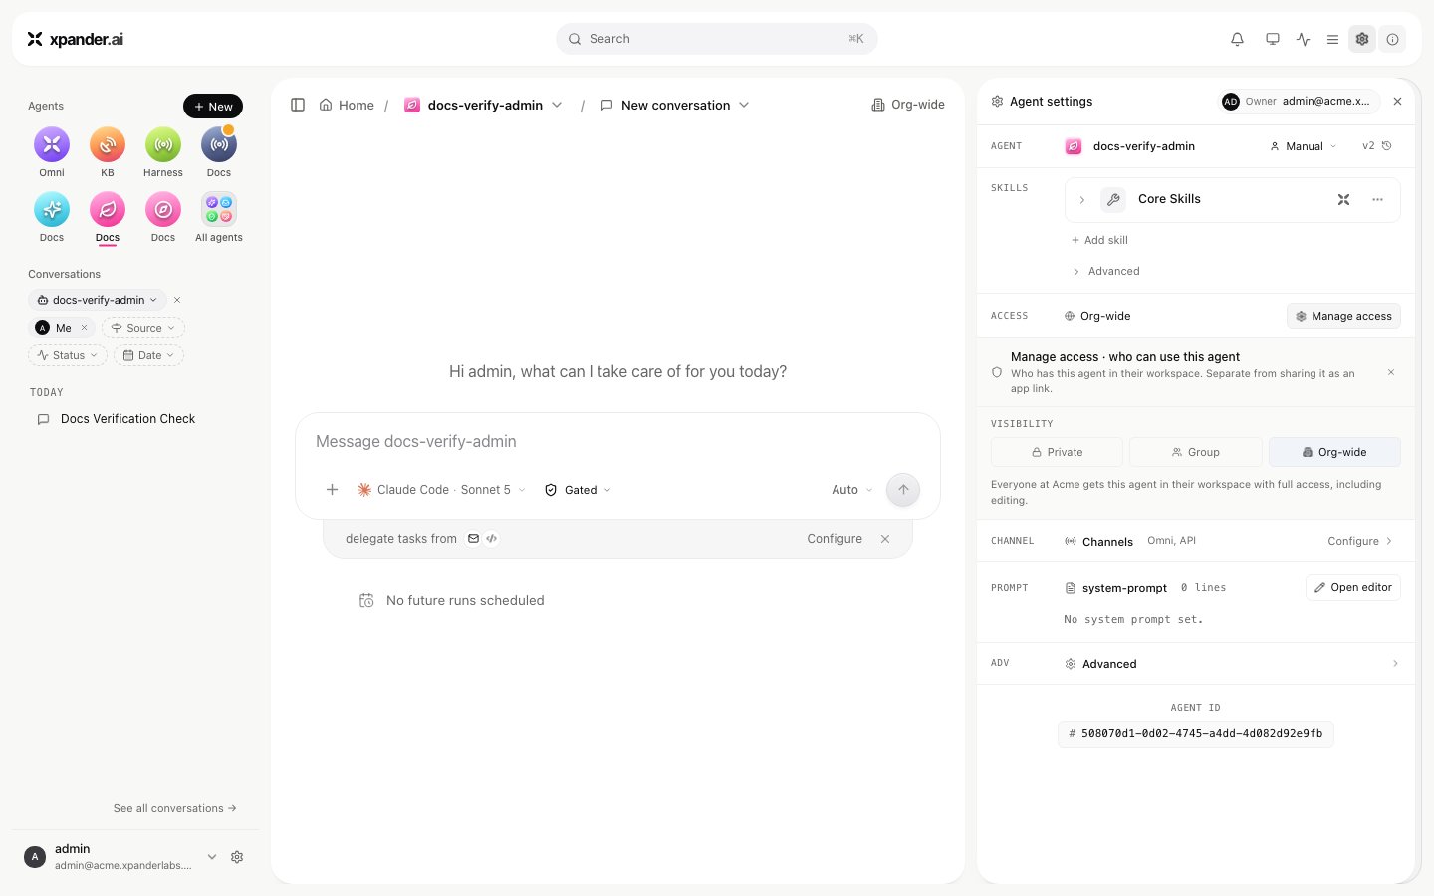Viewport: 1434px width, 896px height.
Task: Click the docs-verify-admin filter chip dropdown
Action: pos(98,300)
